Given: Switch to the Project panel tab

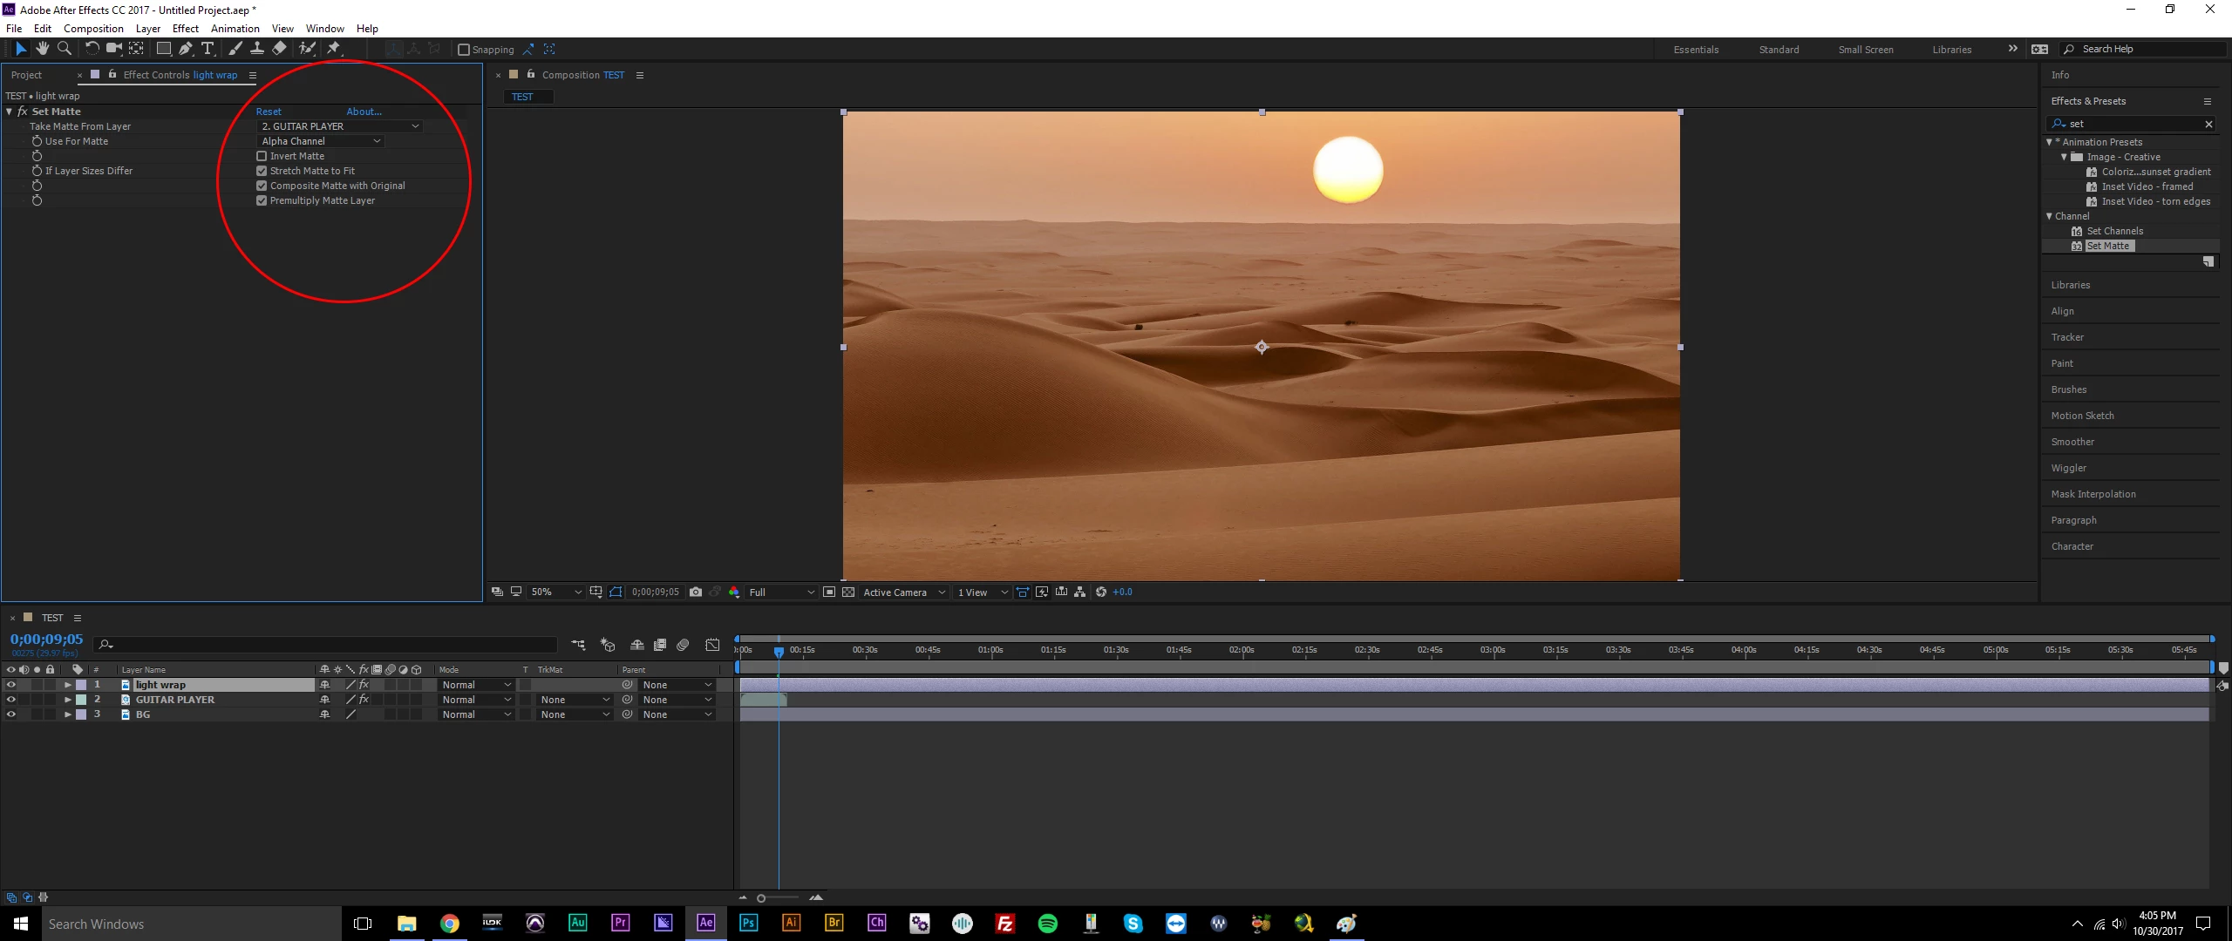Looking at the screenshot, I should click(26, 75).
